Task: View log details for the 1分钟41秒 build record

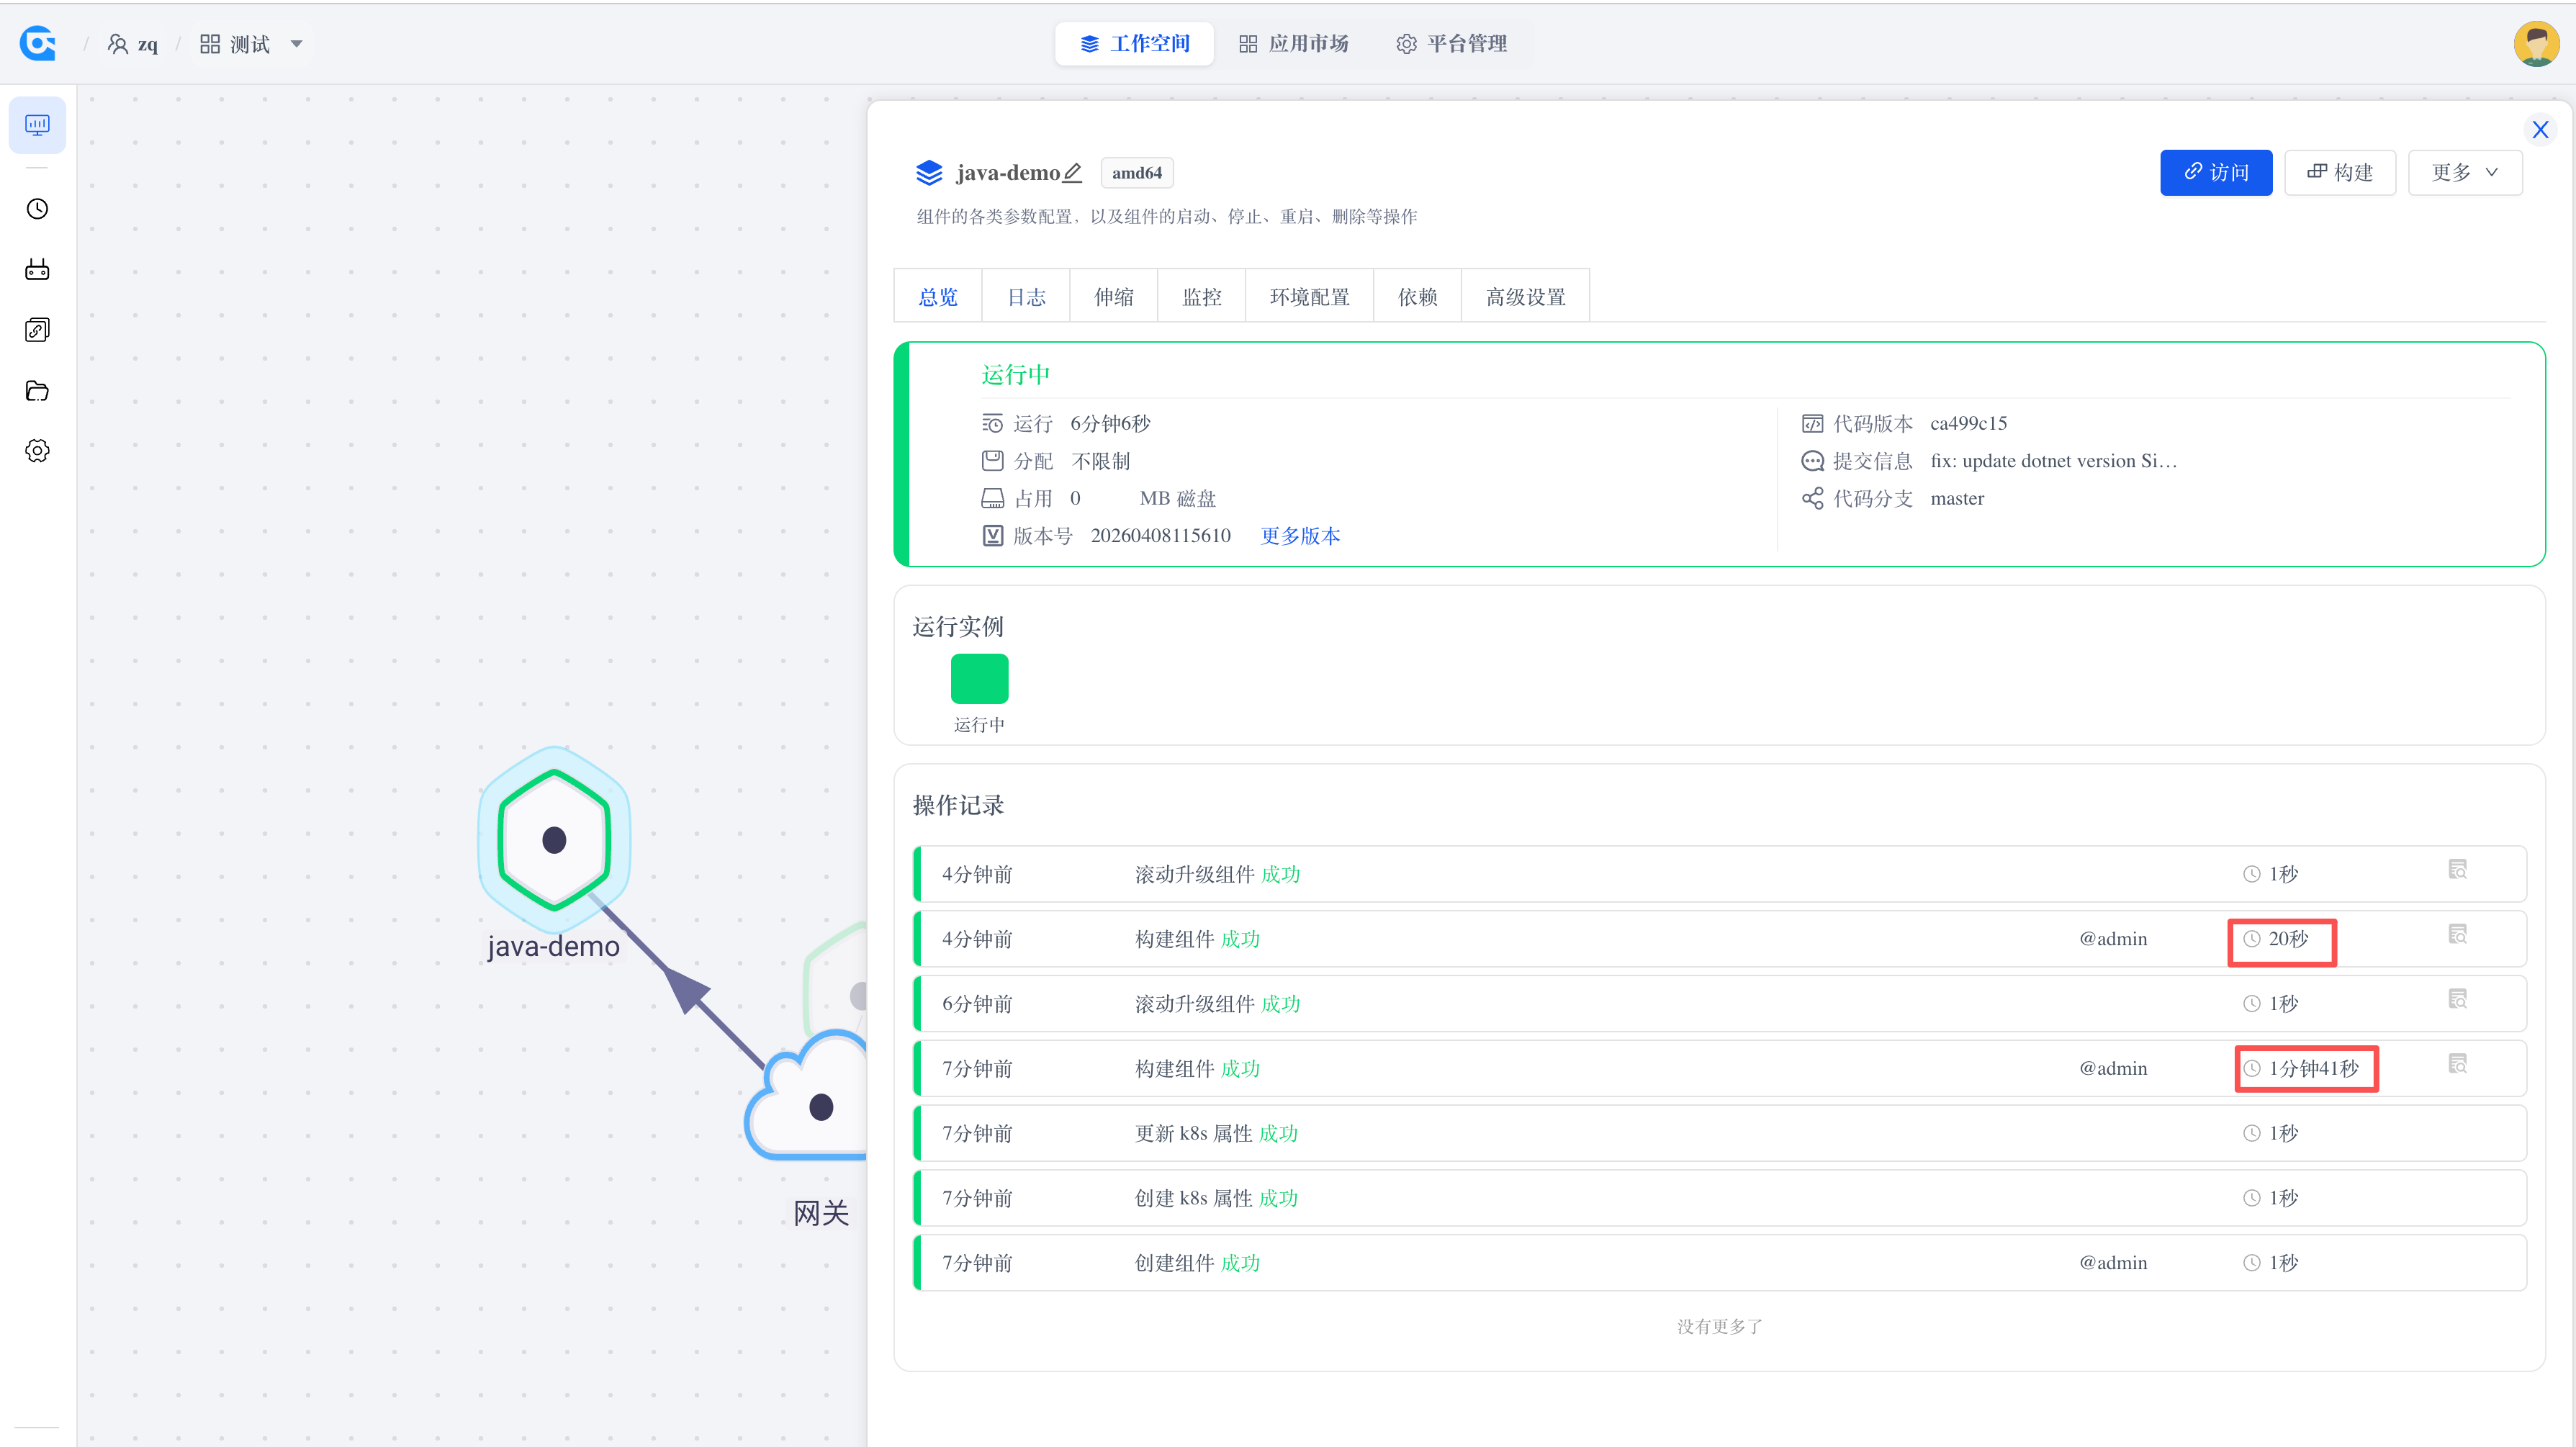Action: pos(2457,1064)
